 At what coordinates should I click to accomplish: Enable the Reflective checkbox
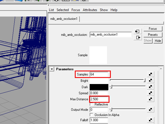pos(92,104)
